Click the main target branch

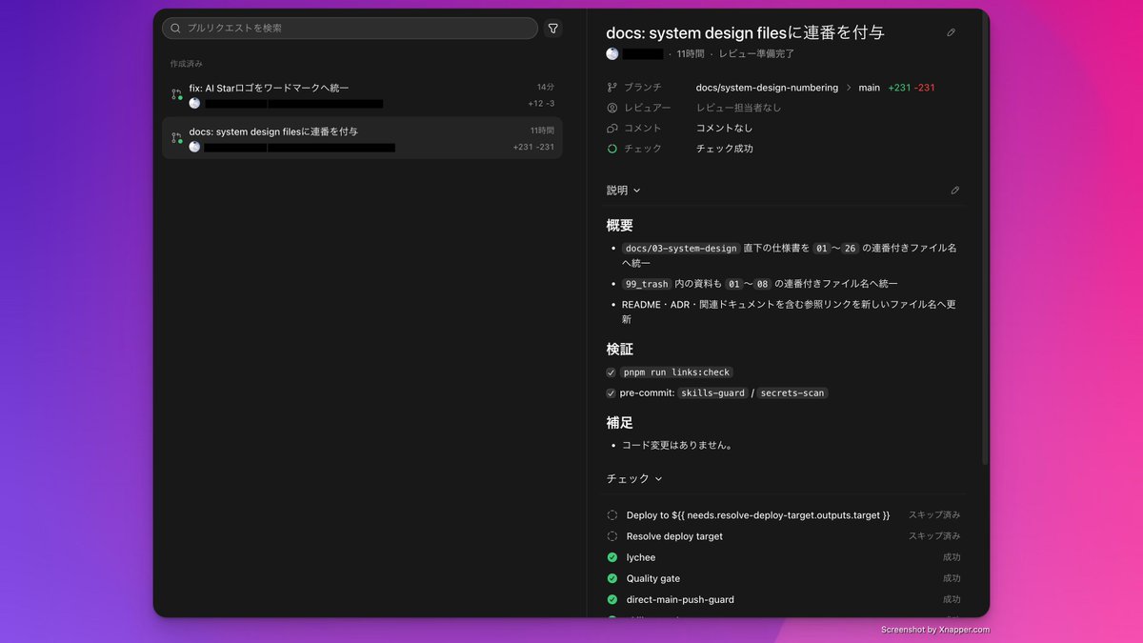click(869, 88)
